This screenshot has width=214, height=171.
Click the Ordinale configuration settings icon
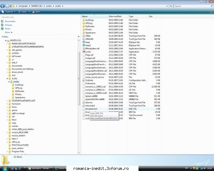84,81
